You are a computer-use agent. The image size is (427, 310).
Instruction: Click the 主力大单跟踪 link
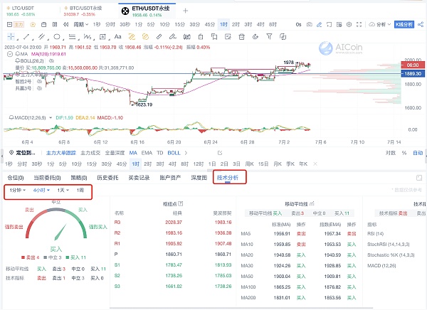coord(61,153)
